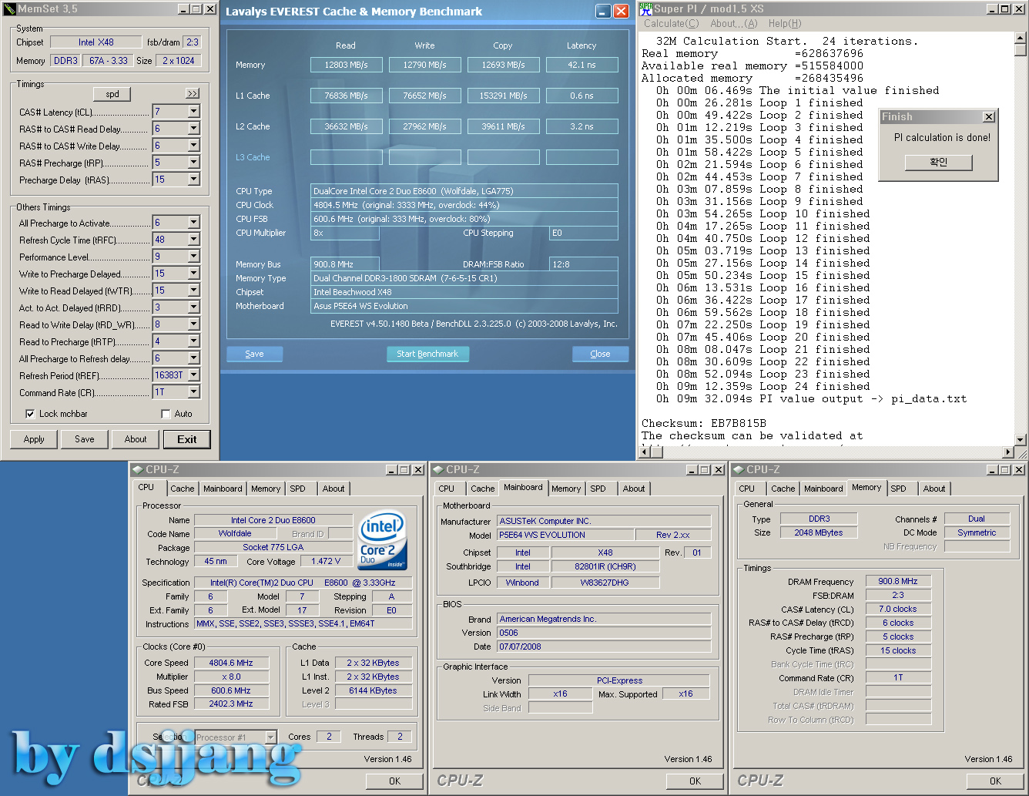Open the Refresh Cycle Time (tRFC) dropdown
Viewport: 1029px width, 796px height.
(x=193, y=240)
